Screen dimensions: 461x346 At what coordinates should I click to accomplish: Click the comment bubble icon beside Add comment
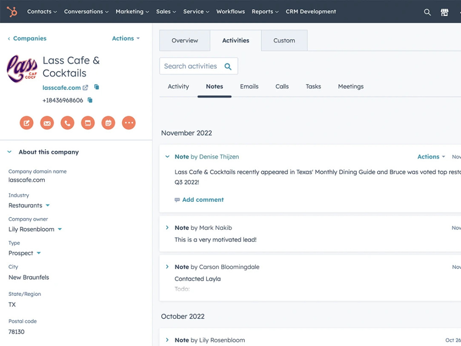(x=177, y=200)
